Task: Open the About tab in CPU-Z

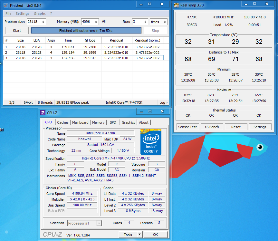Action: point(144,122)
